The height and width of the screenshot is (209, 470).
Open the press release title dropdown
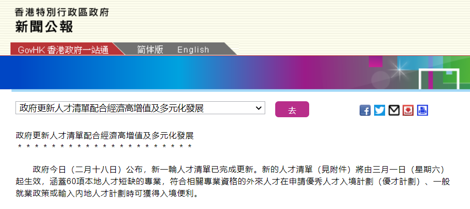click(x=140, y=108)
